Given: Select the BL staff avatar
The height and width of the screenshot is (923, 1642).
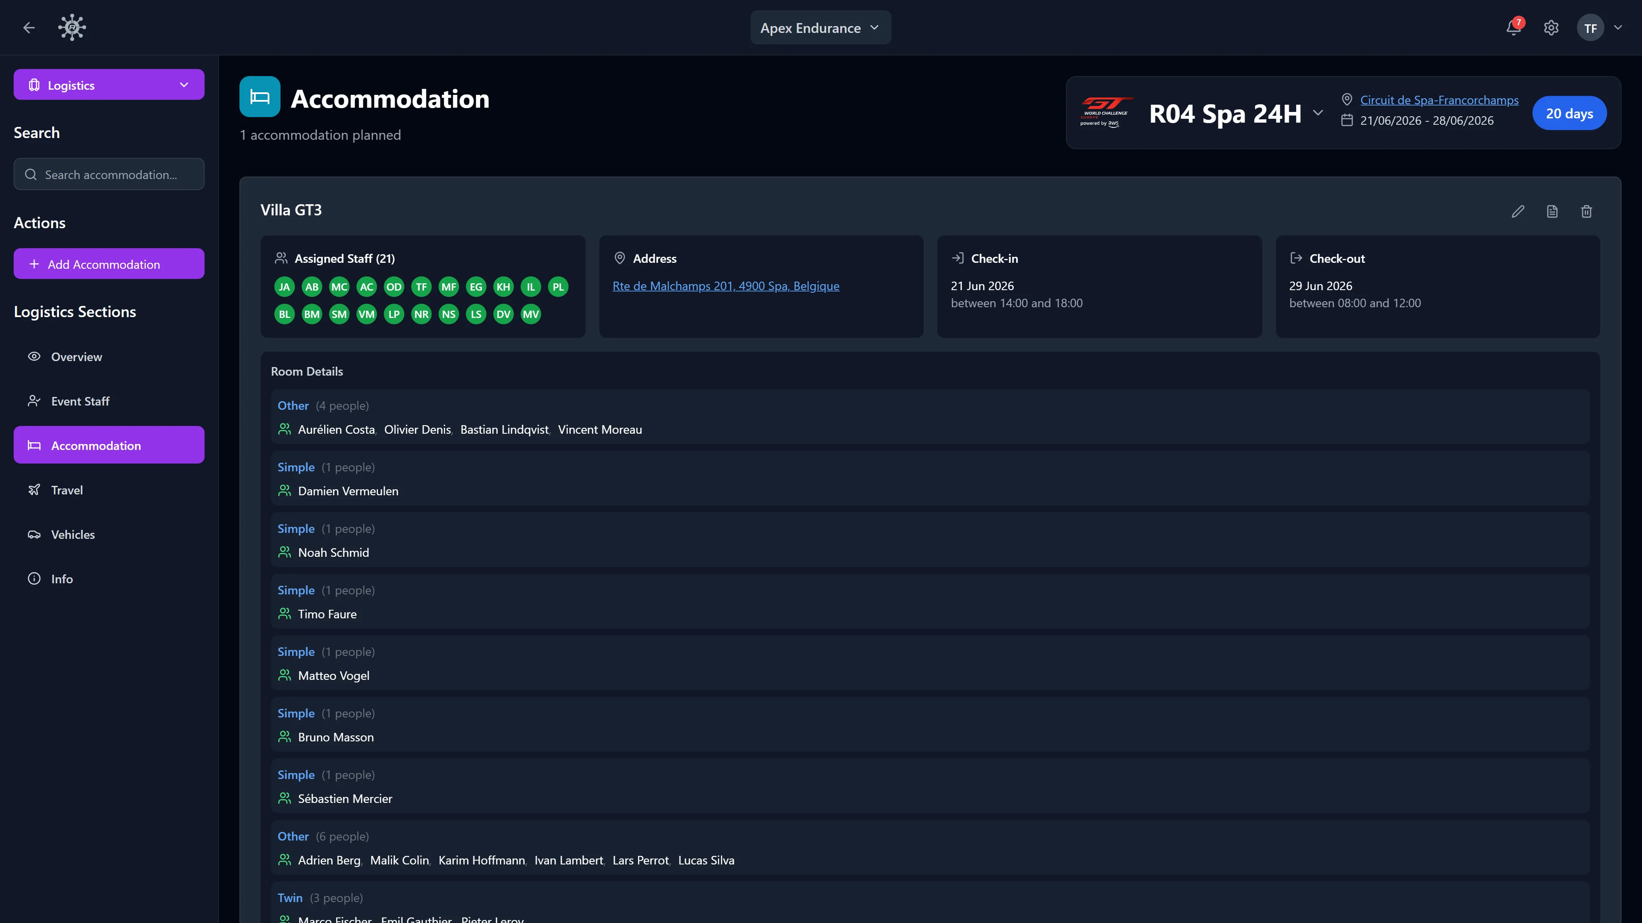Looking at the screenshot, I should (x=284, y=314).
